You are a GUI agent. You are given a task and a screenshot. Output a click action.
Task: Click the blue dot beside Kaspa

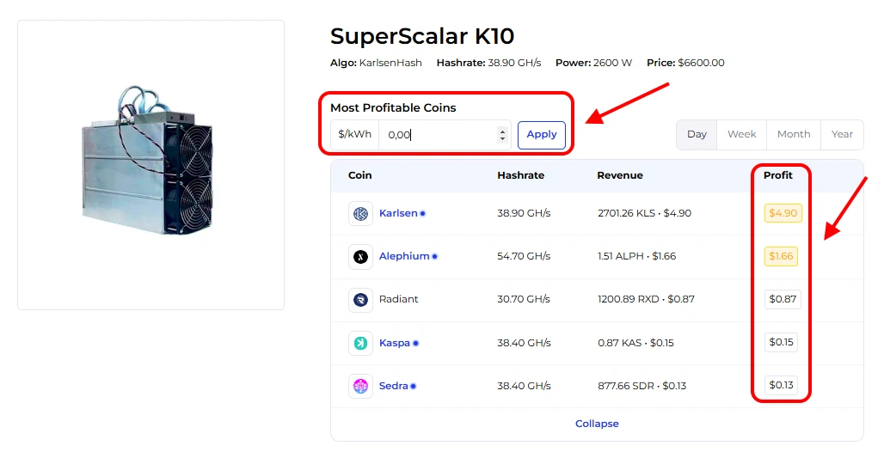coord(415,343)
